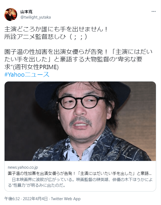The width and height of the screenshot is (161, 205).
Task: Click the card summary beginning 日本映画界に波紋が
Action: coord(80,182)
